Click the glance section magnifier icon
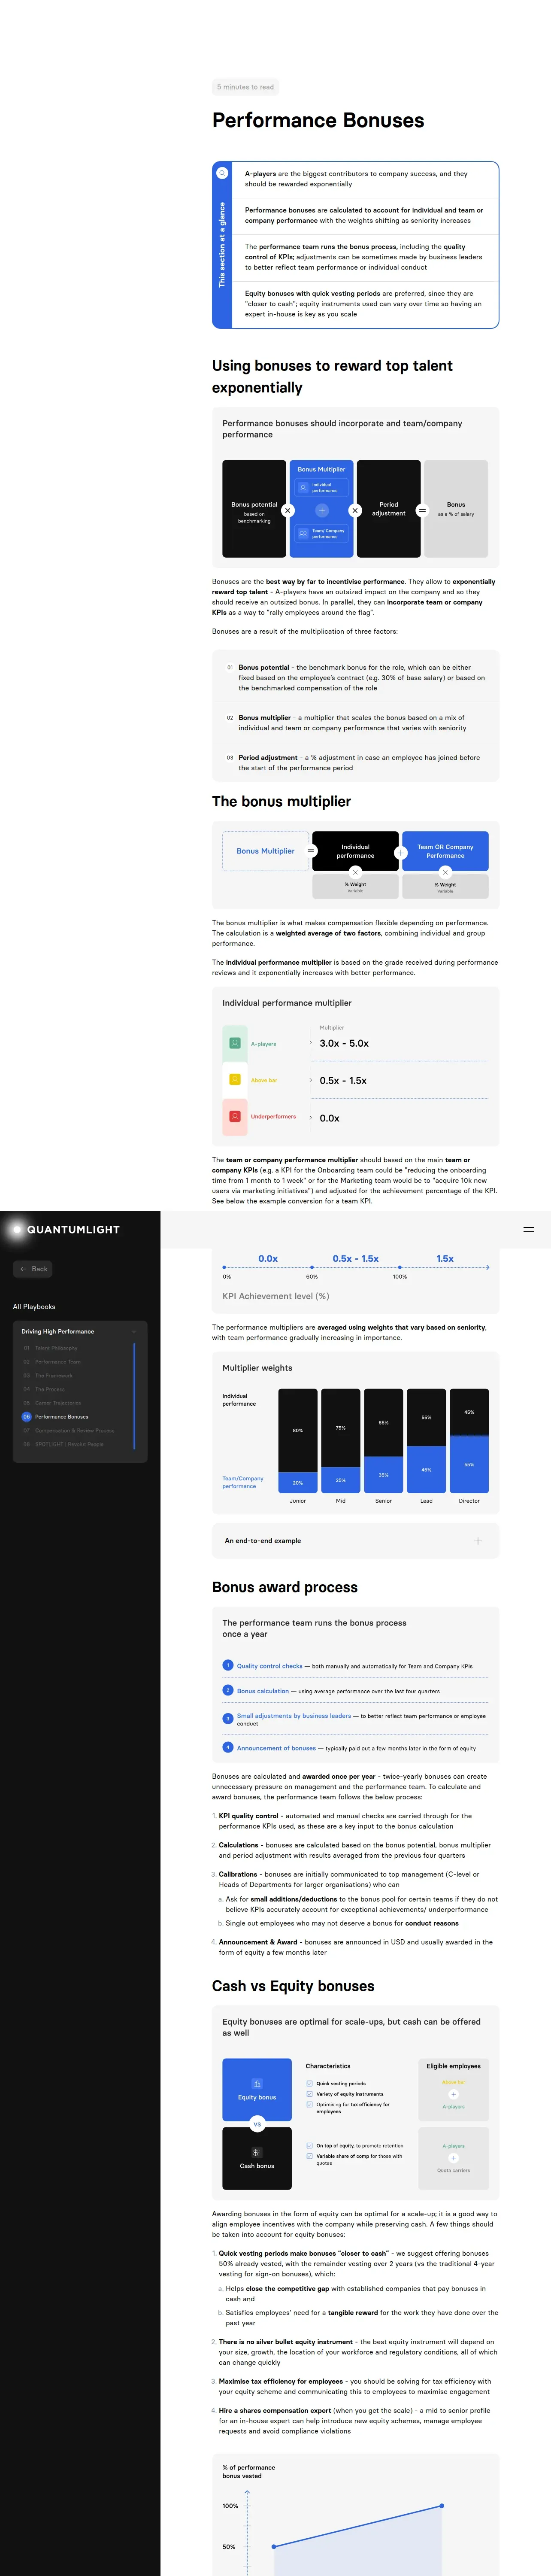Viewport: 551px width, 2576px height. coord(222,173)
